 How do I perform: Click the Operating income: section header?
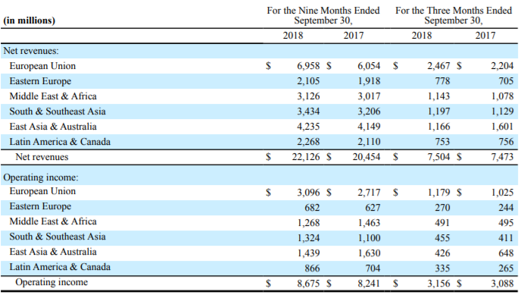[41, 177]
